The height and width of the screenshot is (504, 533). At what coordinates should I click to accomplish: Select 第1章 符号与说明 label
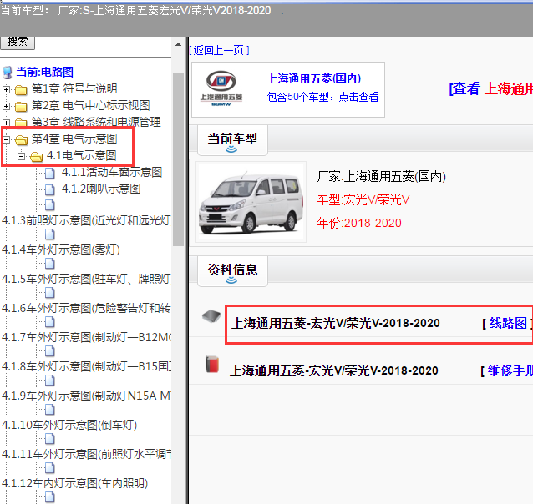[74, 89]
